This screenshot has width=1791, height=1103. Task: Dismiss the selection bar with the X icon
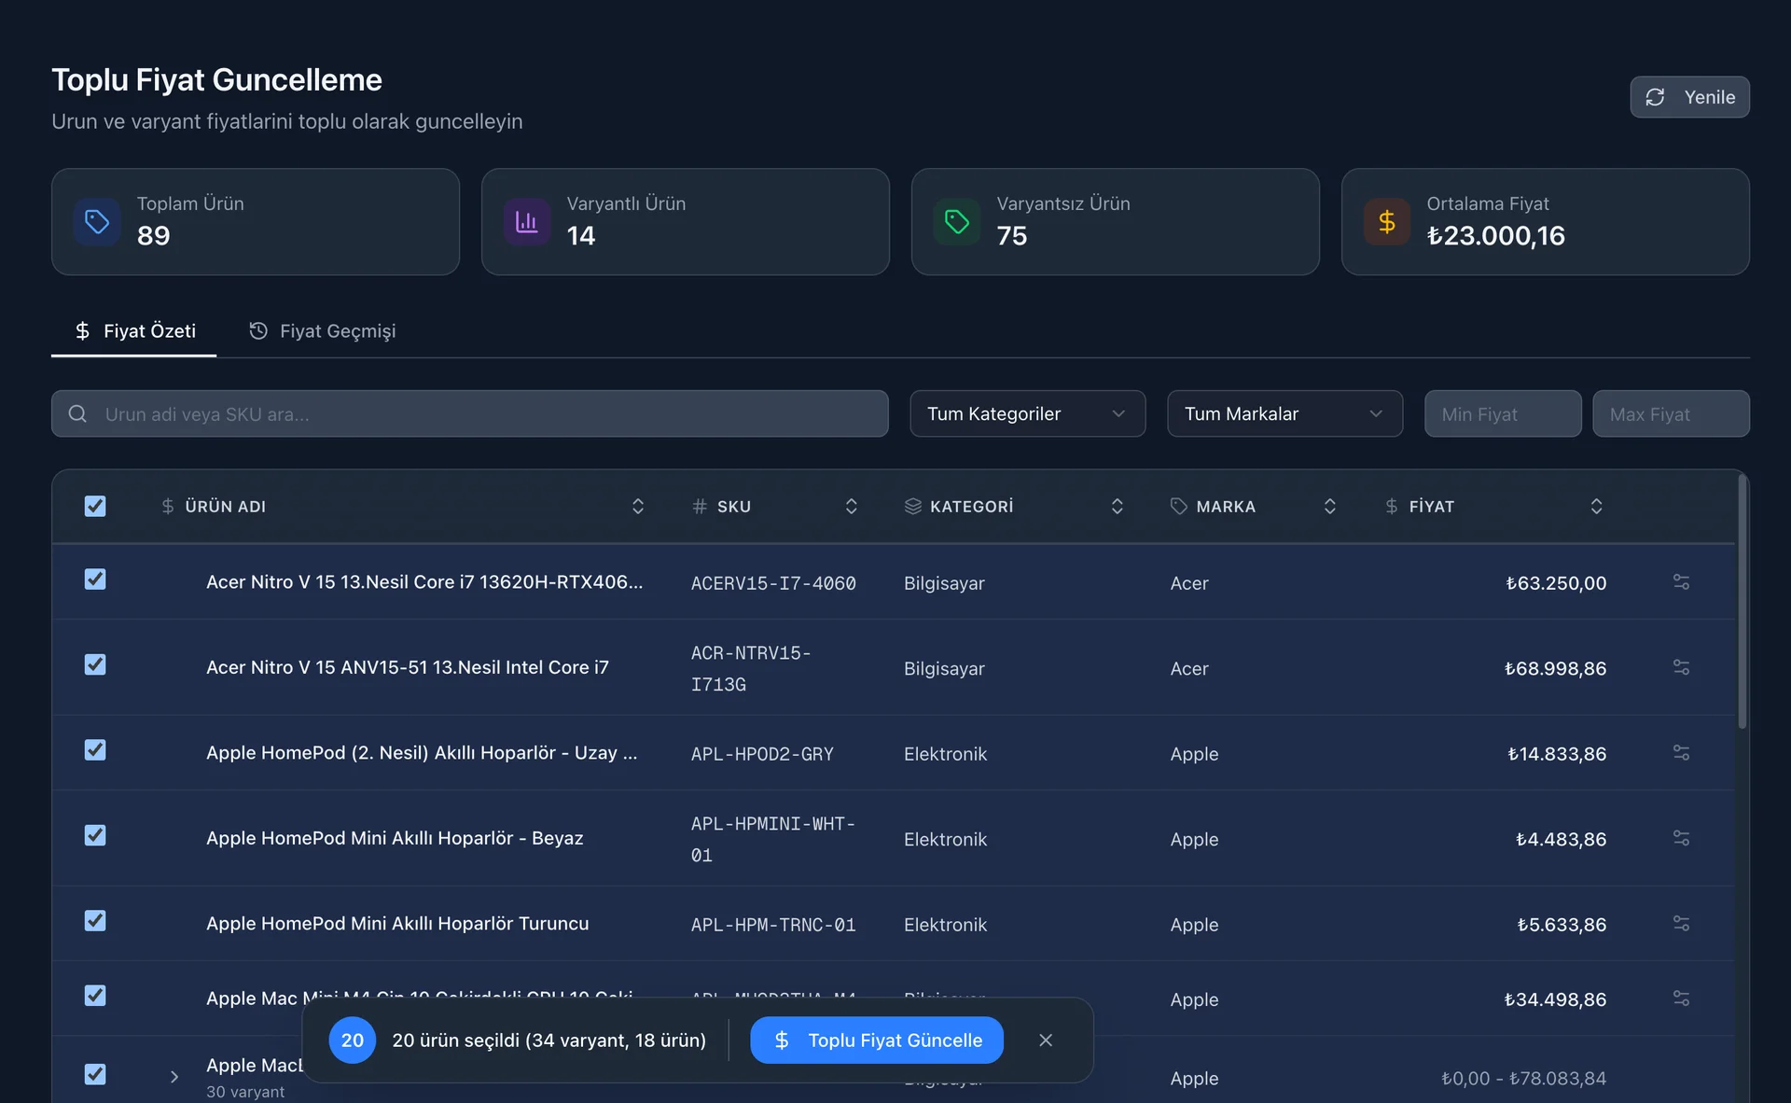[x=1046, y=1040]
